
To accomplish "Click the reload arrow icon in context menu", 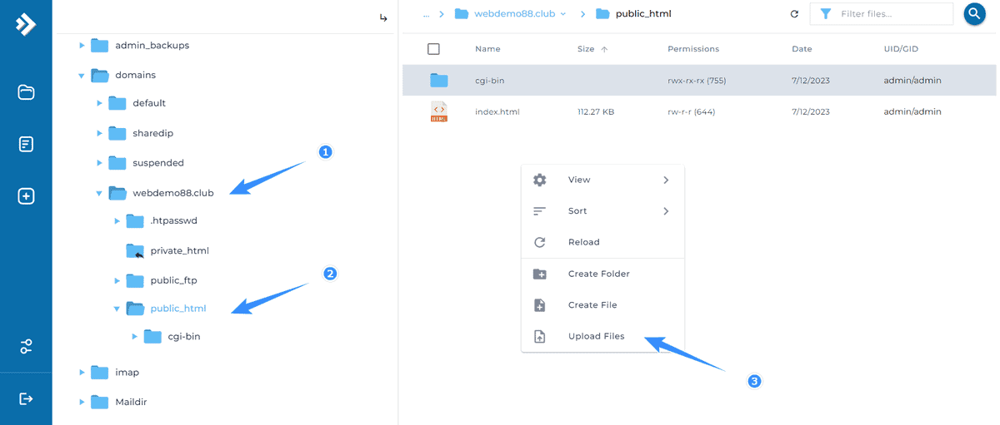I will (539, 242).
